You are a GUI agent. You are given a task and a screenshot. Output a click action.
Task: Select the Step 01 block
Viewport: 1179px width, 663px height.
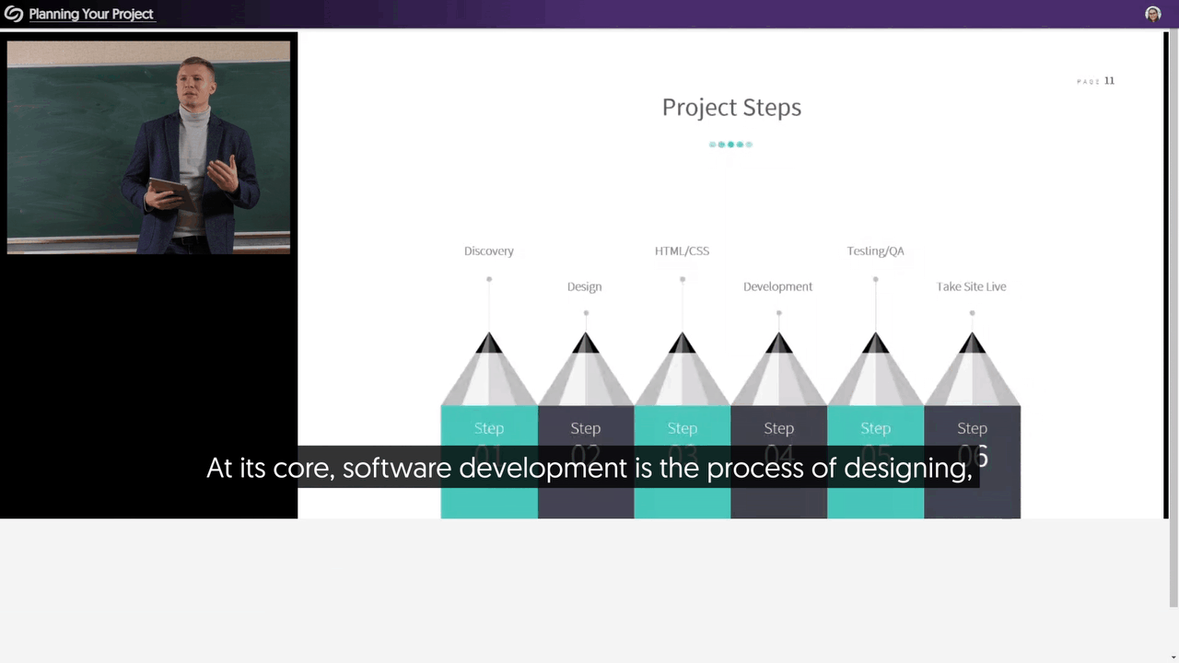489,428
